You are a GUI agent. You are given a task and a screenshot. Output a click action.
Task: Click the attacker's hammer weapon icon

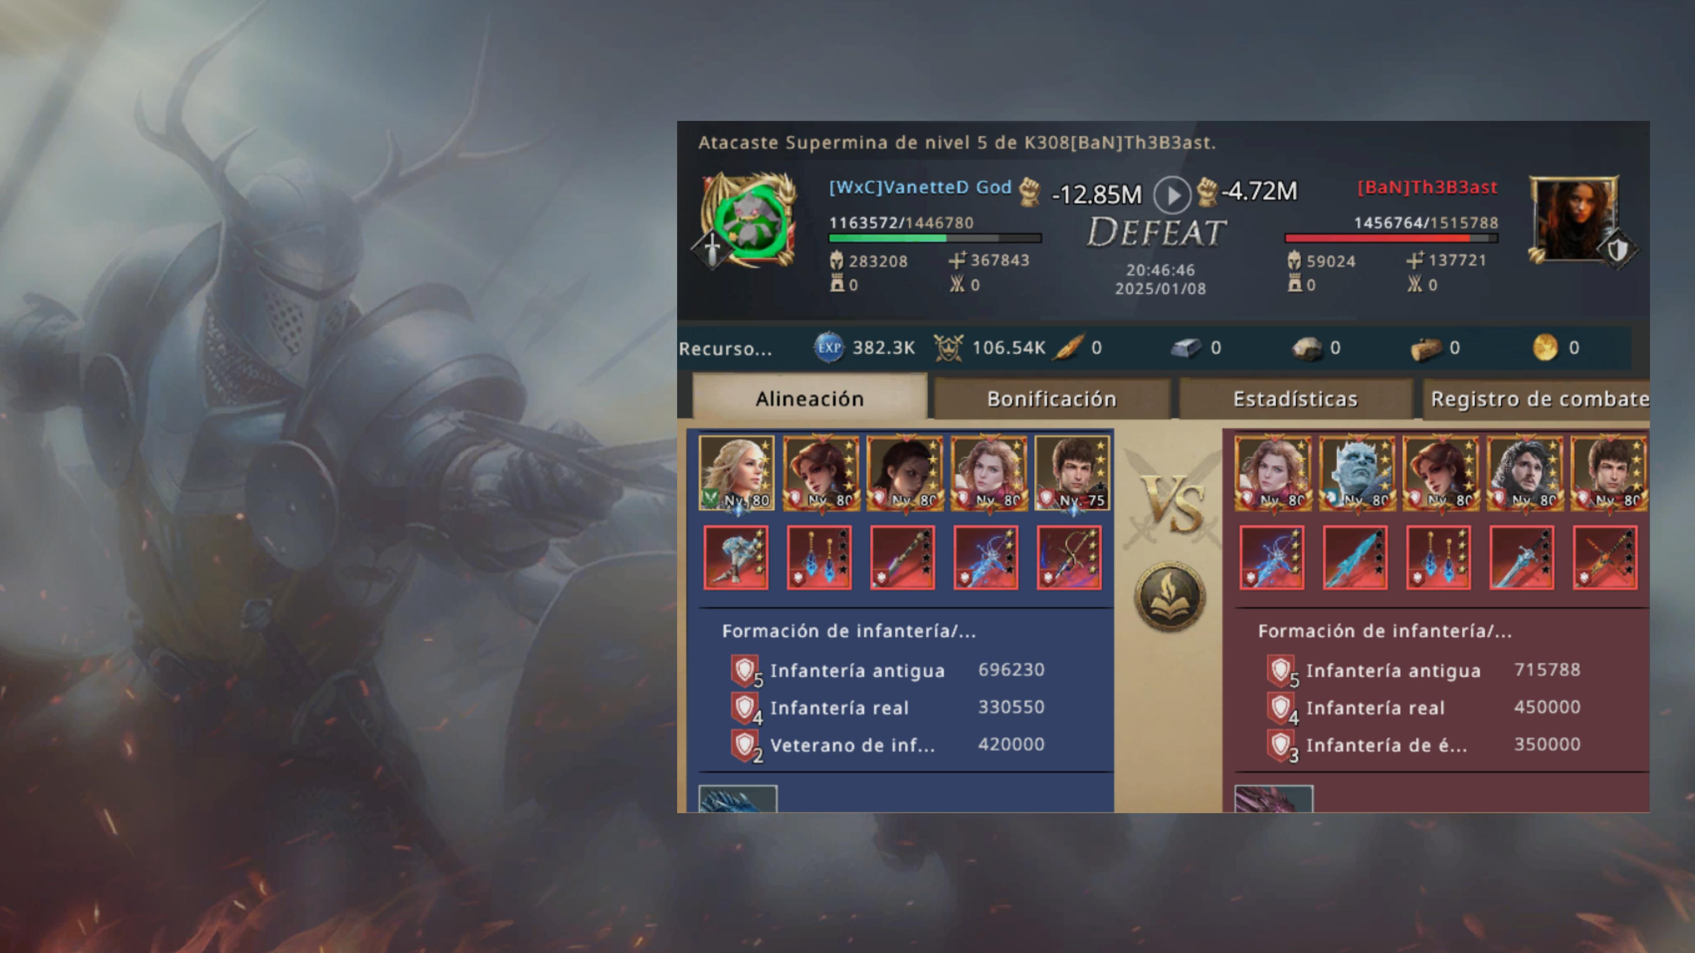click(736, 558)
